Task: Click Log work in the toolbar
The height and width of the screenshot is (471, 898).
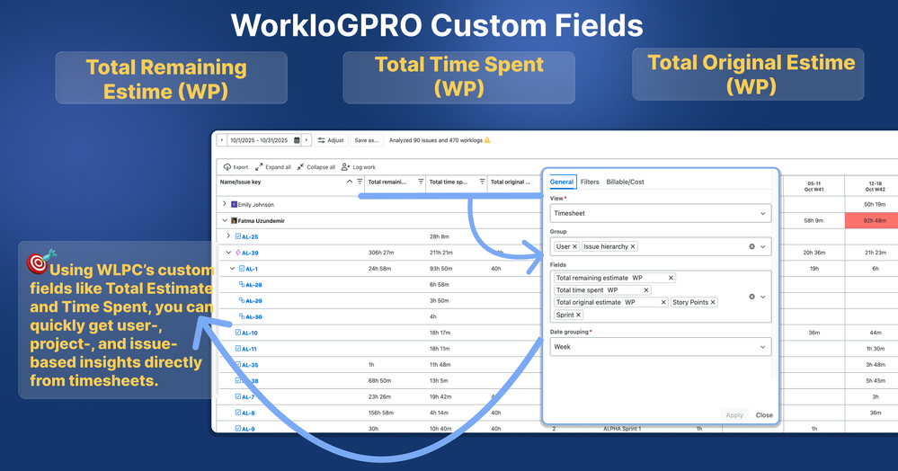Action: point(359,167)
